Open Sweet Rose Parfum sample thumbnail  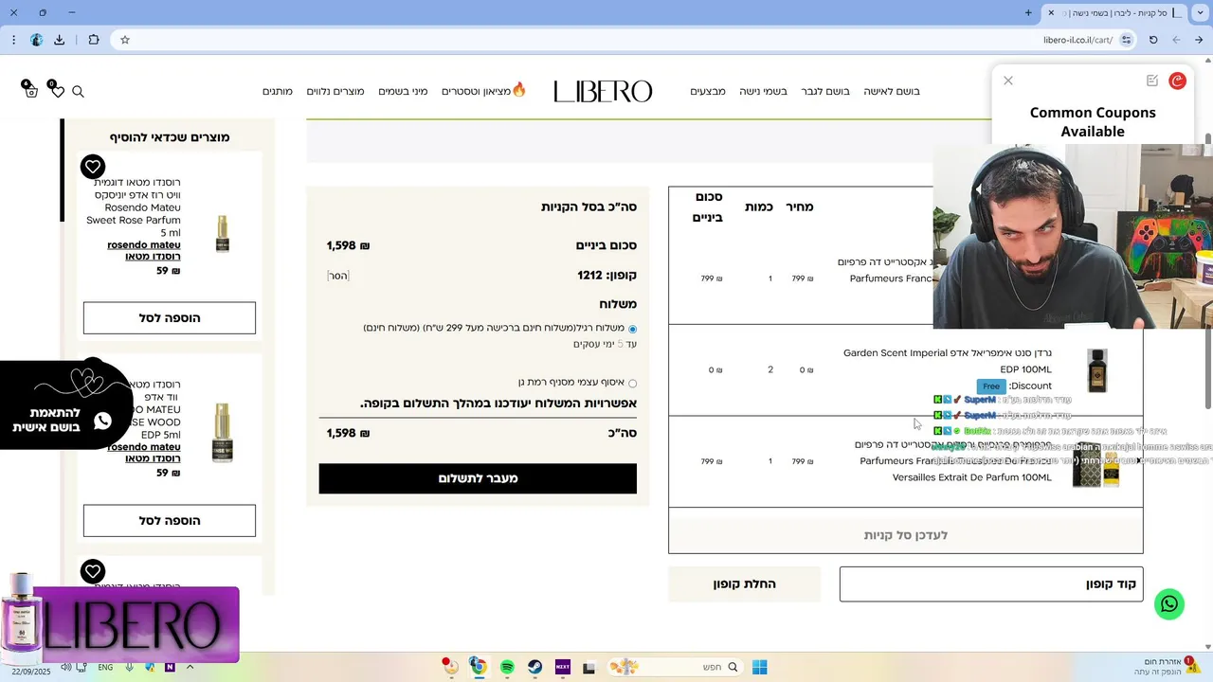coord(223,232)
